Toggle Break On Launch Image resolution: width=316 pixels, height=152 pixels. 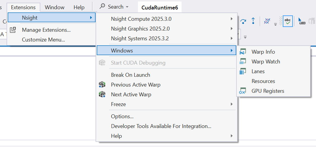pyautogui.click(x=166, y=75)
